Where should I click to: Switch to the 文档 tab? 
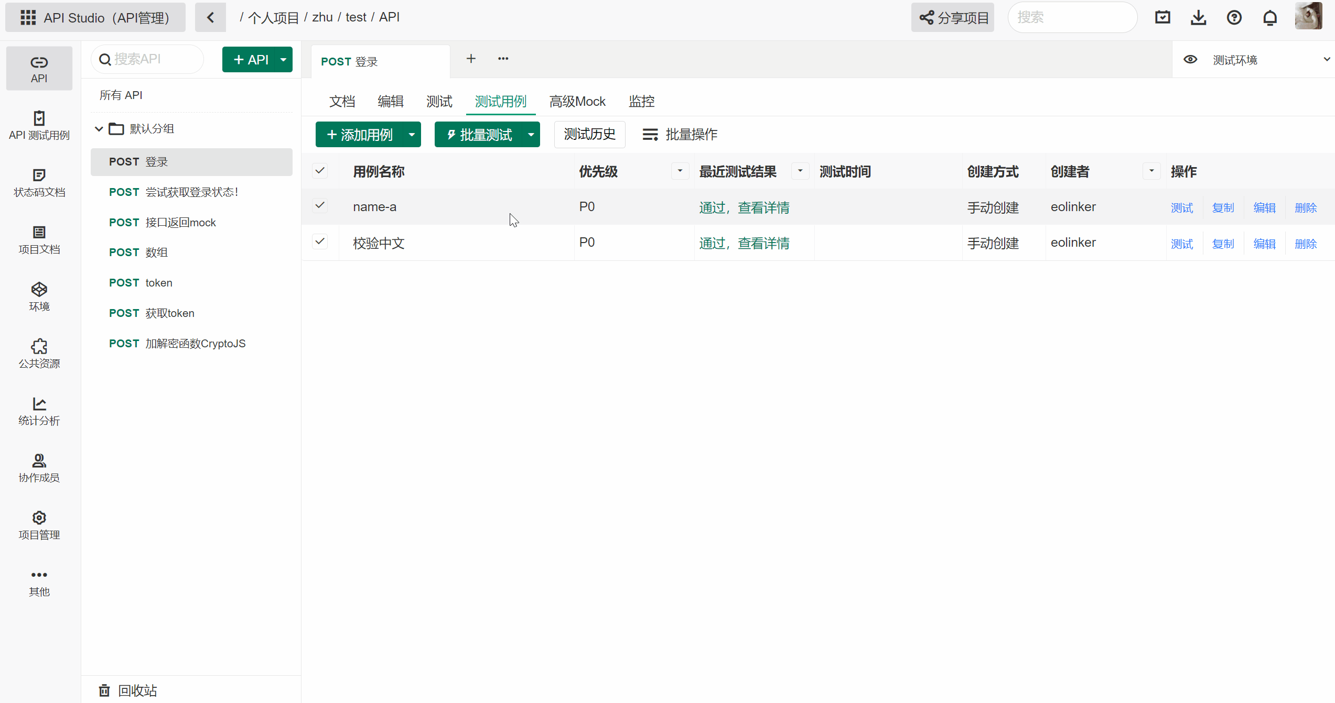coord(342,101)
